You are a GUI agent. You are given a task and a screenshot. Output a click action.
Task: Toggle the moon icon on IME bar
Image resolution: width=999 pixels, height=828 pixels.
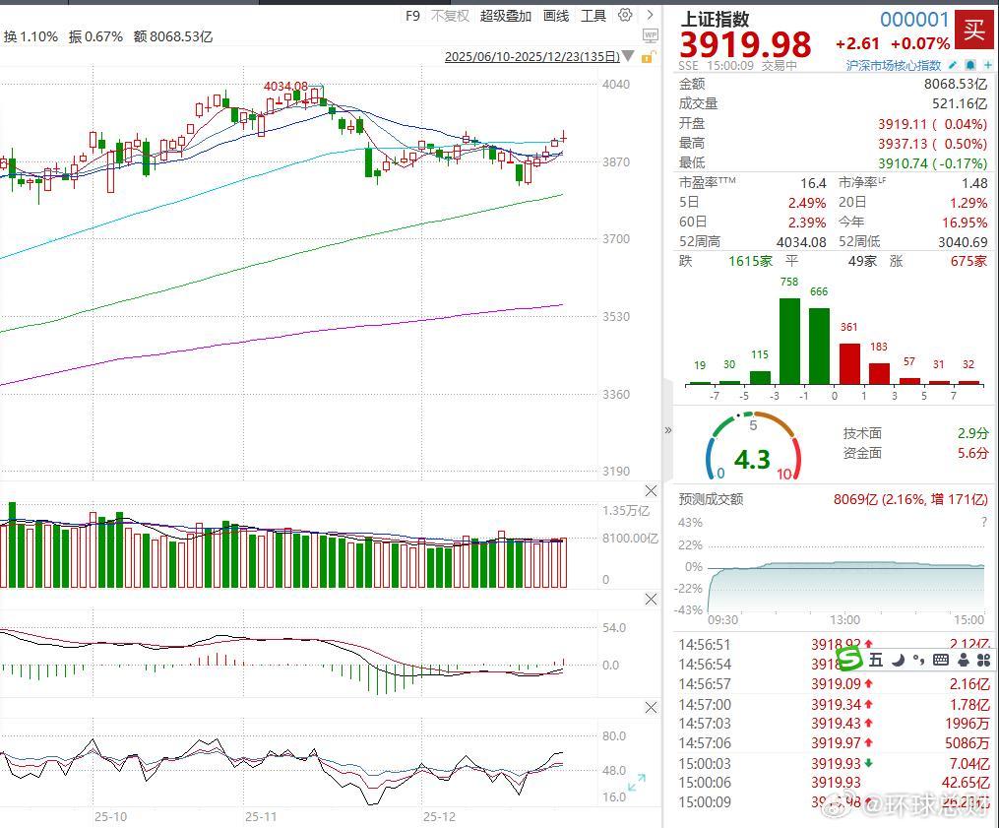(899, 660)
